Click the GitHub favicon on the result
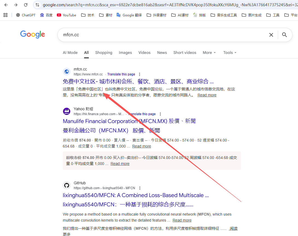This screenshot has width=298, height=236. (67, 185)
